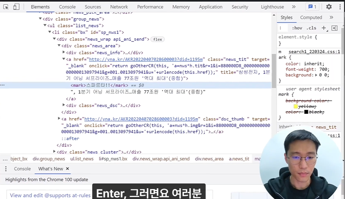Expand the div class="news_dsc" node
Viewport: 345px width, 199px height.
click(x=63, y=105)
